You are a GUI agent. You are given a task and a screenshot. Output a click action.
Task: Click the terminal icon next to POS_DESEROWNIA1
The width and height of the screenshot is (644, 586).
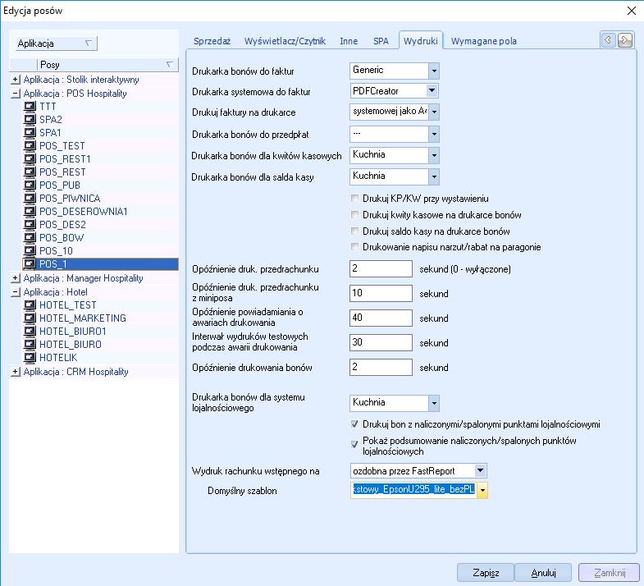coord(30,212)
